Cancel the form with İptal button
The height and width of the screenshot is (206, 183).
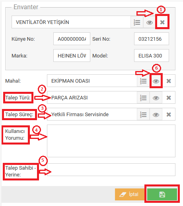tap(130, 194)
